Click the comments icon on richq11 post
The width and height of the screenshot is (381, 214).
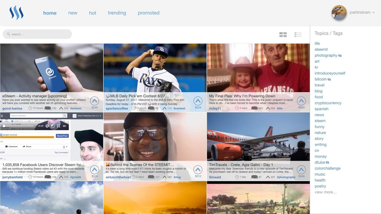point(254,108)
